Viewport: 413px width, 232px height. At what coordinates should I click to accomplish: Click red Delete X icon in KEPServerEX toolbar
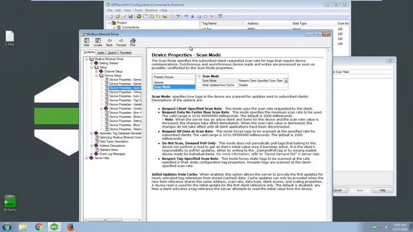pos(212,16)
